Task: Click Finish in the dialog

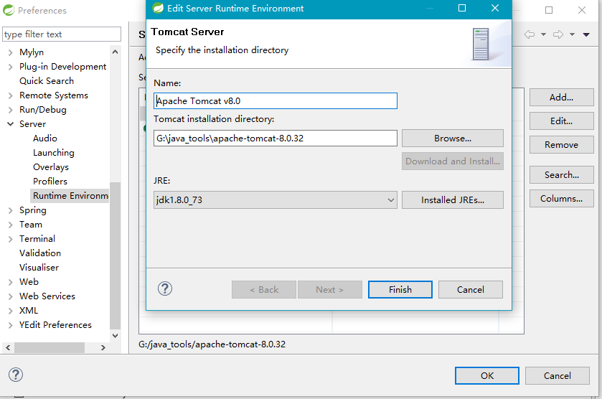Action: click(x=400, y=289)
